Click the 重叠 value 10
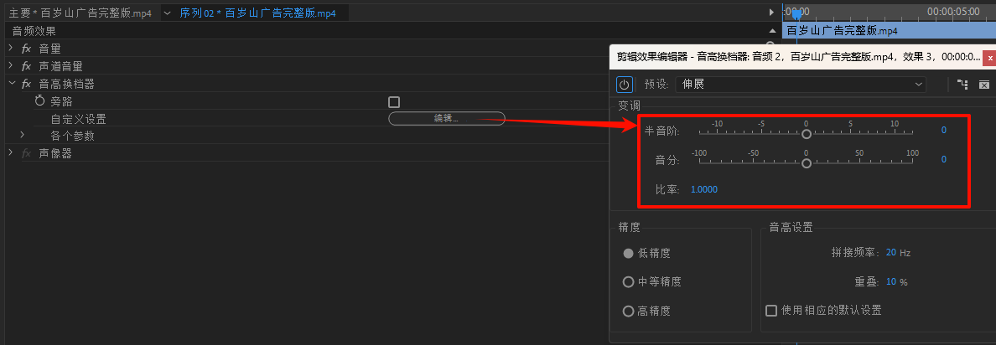This screenshot has width=996, height=345. click(891, 281)
